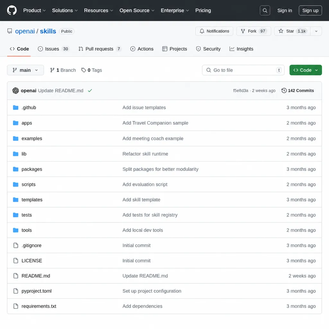This screenshot has height=329, width=329.
Task: Click file icon beside LICENSE
Action: pos(16,261)
